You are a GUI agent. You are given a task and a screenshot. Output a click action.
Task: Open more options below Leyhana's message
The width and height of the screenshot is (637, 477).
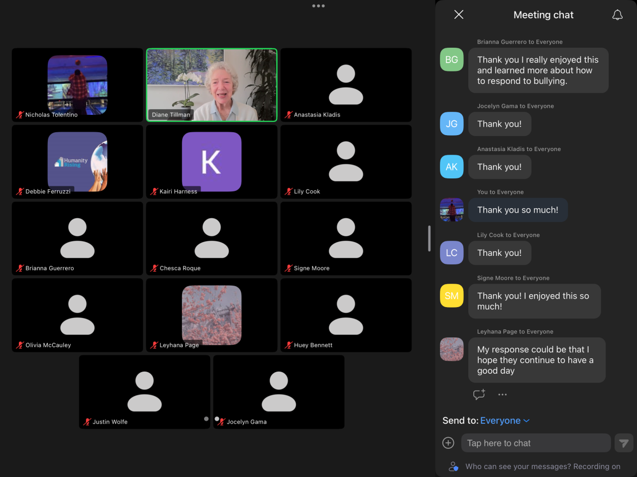(x=503, y=395)
